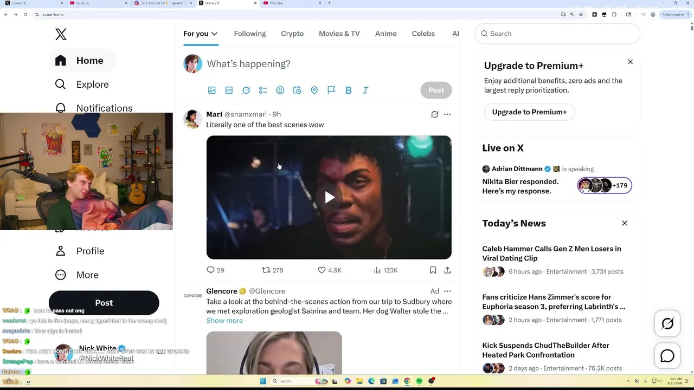
Task: Focus the X Search field
Action: pyautogui.click(x=557, y=34)
